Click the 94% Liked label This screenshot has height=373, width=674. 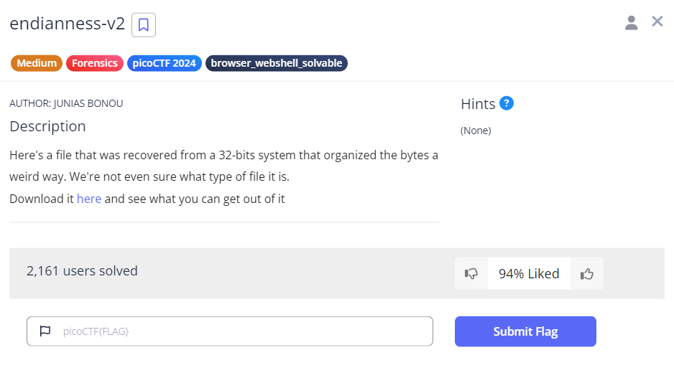tap(529, 273)
